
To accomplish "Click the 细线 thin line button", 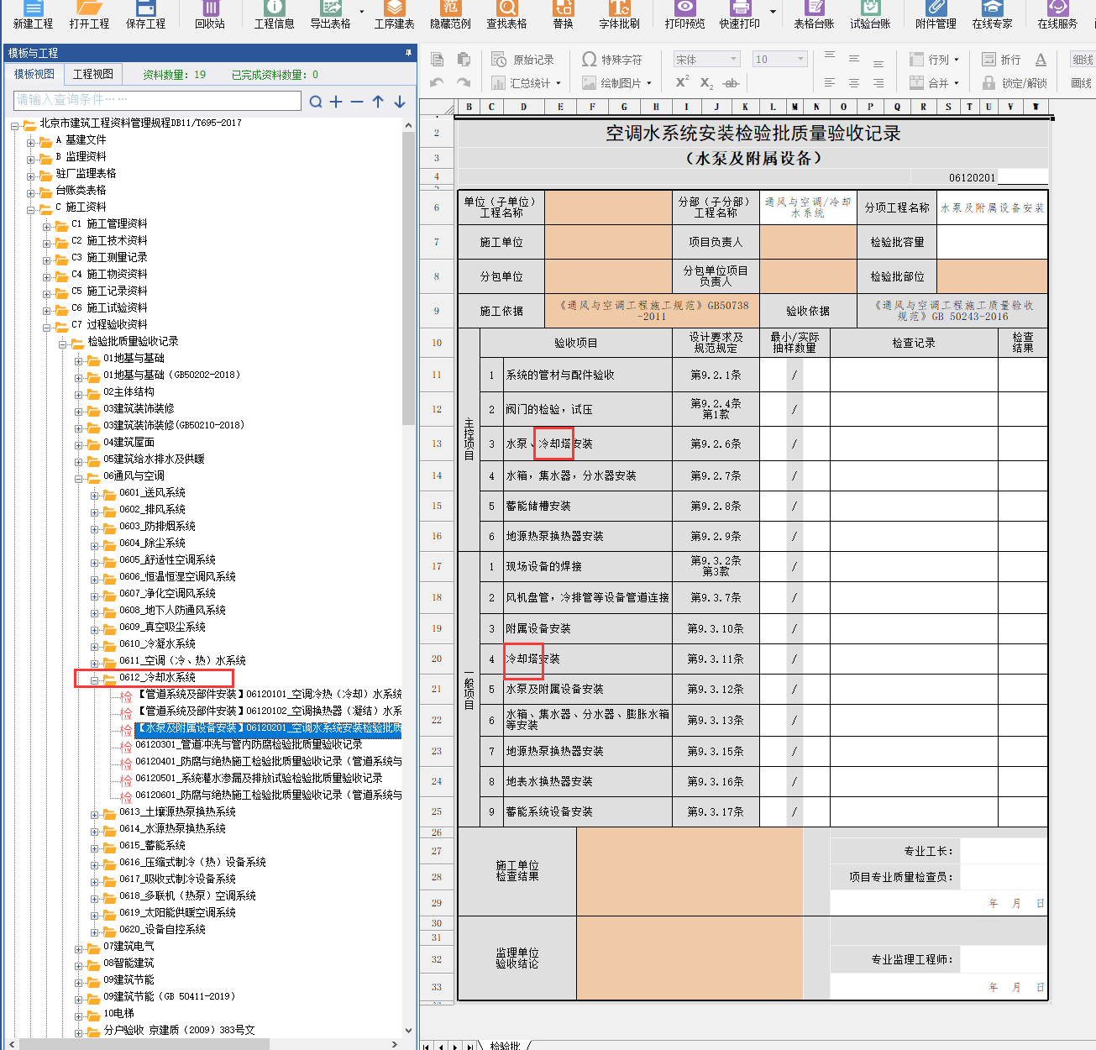I will (x=1082, y=60).
